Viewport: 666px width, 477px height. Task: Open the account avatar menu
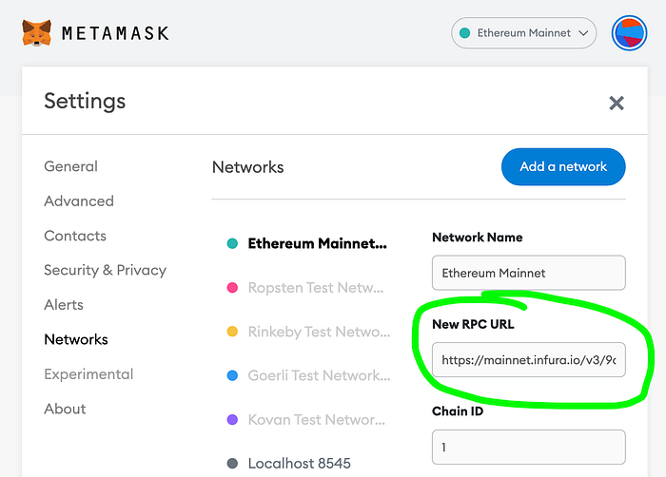point(629,32)
